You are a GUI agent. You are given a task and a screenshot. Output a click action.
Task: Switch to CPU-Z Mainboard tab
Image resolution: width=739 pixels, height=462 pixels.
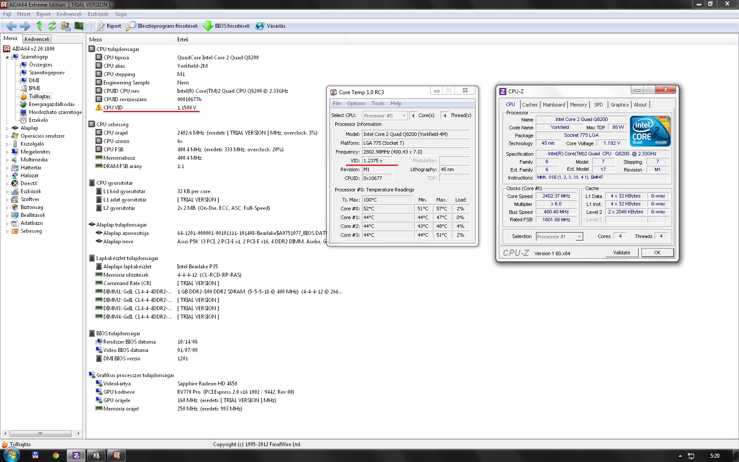coord(554,105)
